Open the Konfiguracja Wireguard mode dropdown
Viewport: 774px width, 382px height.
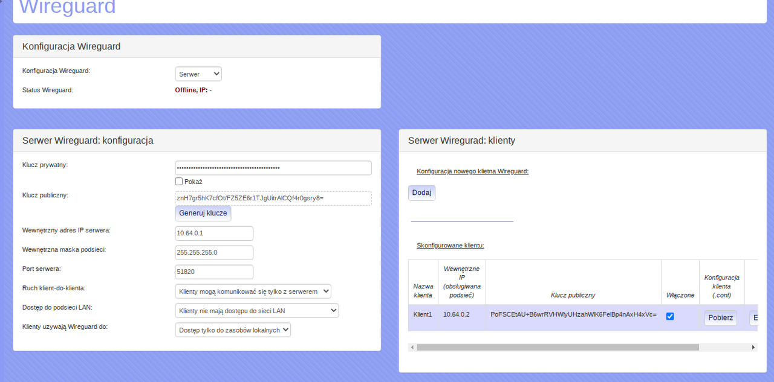(198, 74)
